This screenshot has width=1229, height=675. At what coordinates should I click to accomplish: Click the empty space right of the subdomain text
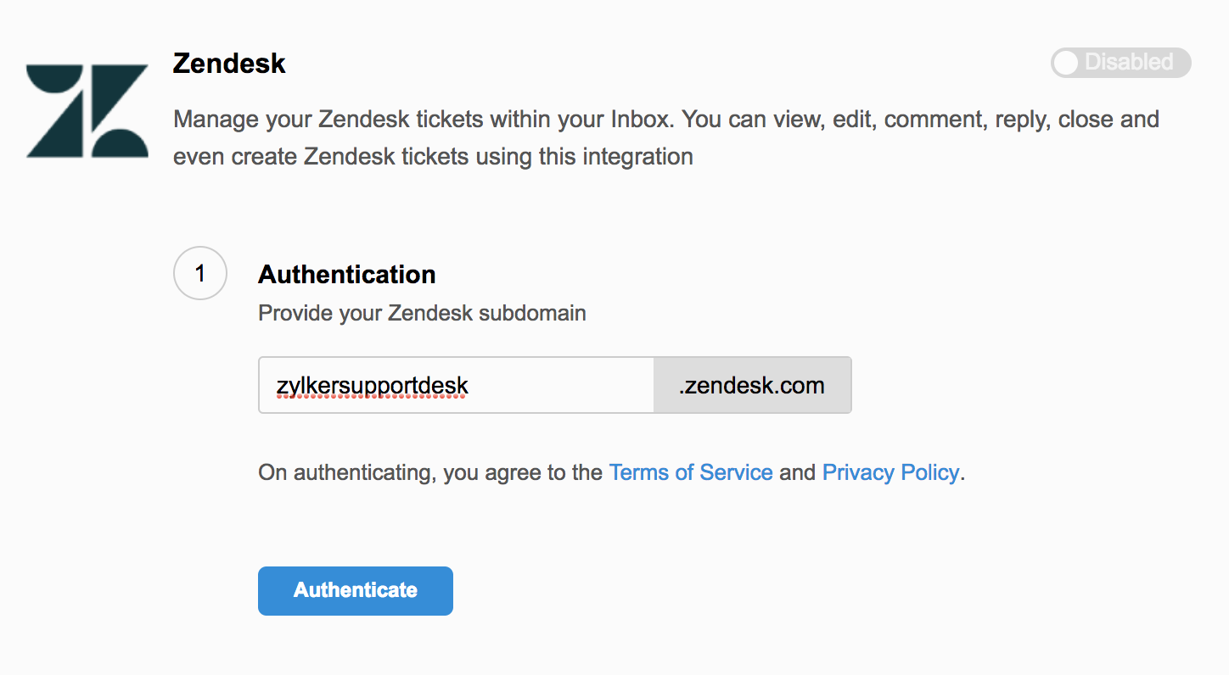[x=560, y=386]
